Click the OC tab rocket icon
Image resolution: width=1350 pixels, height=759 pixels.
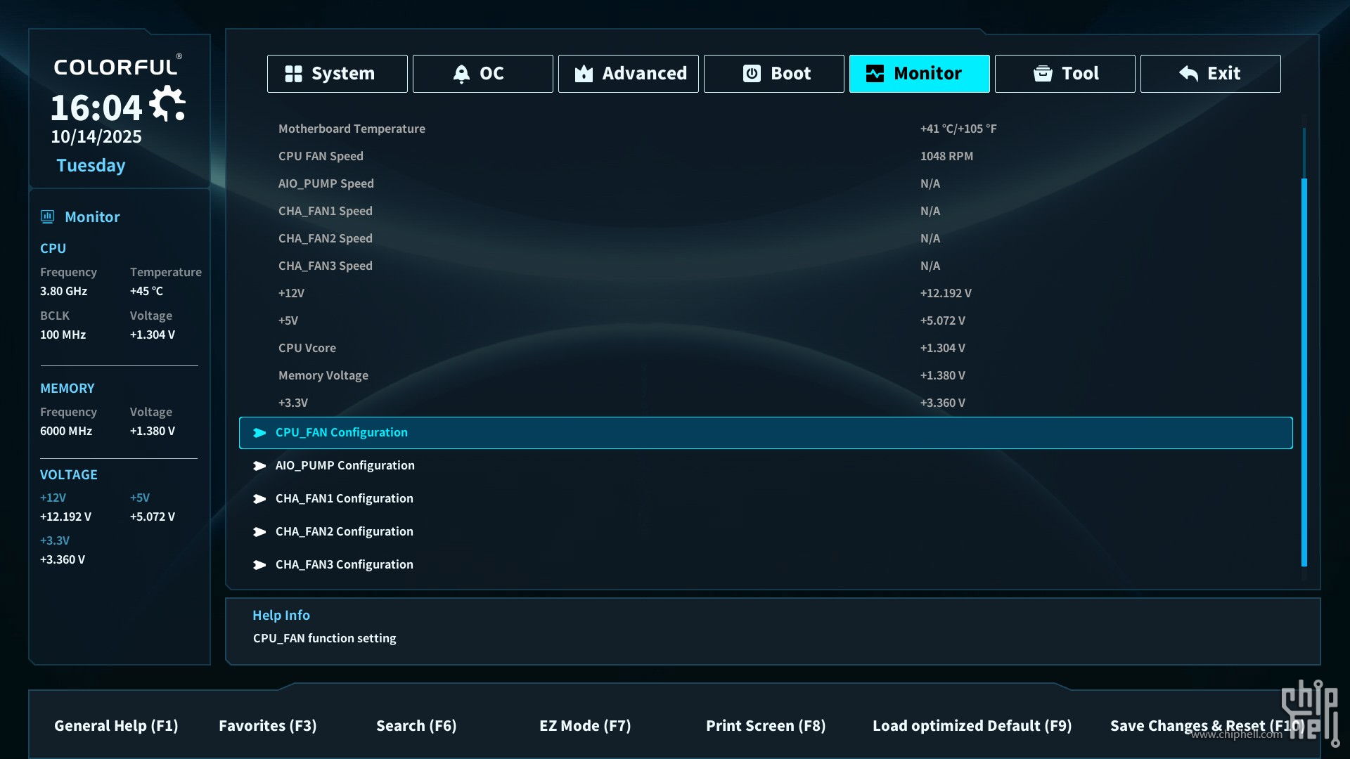click(x=461, y=74)
